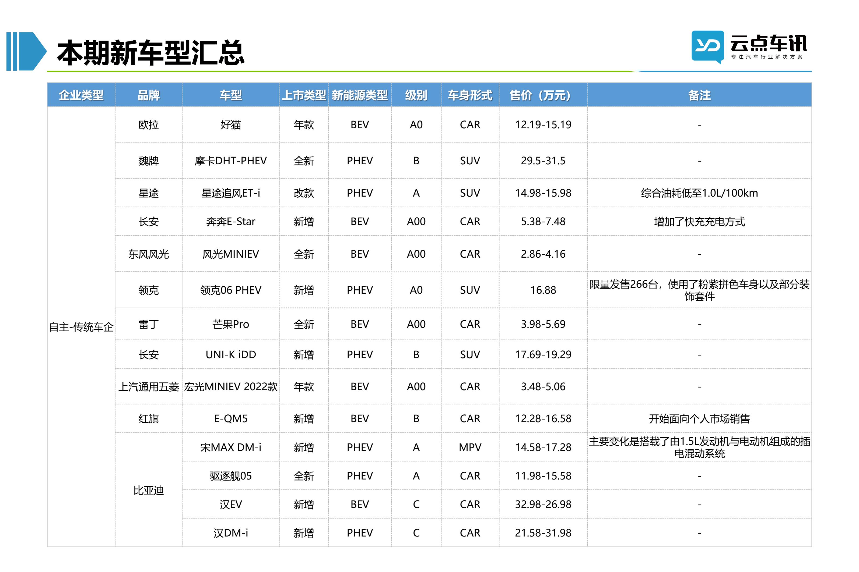Select the 宋MAX DM-i model cell
This screenshot has width=859, height=572.
[x=231, y=447]
